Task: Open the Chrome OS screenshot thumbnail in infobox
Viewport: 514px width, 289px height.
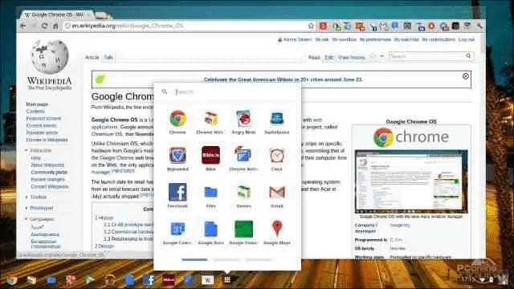Action: (411, 181)
